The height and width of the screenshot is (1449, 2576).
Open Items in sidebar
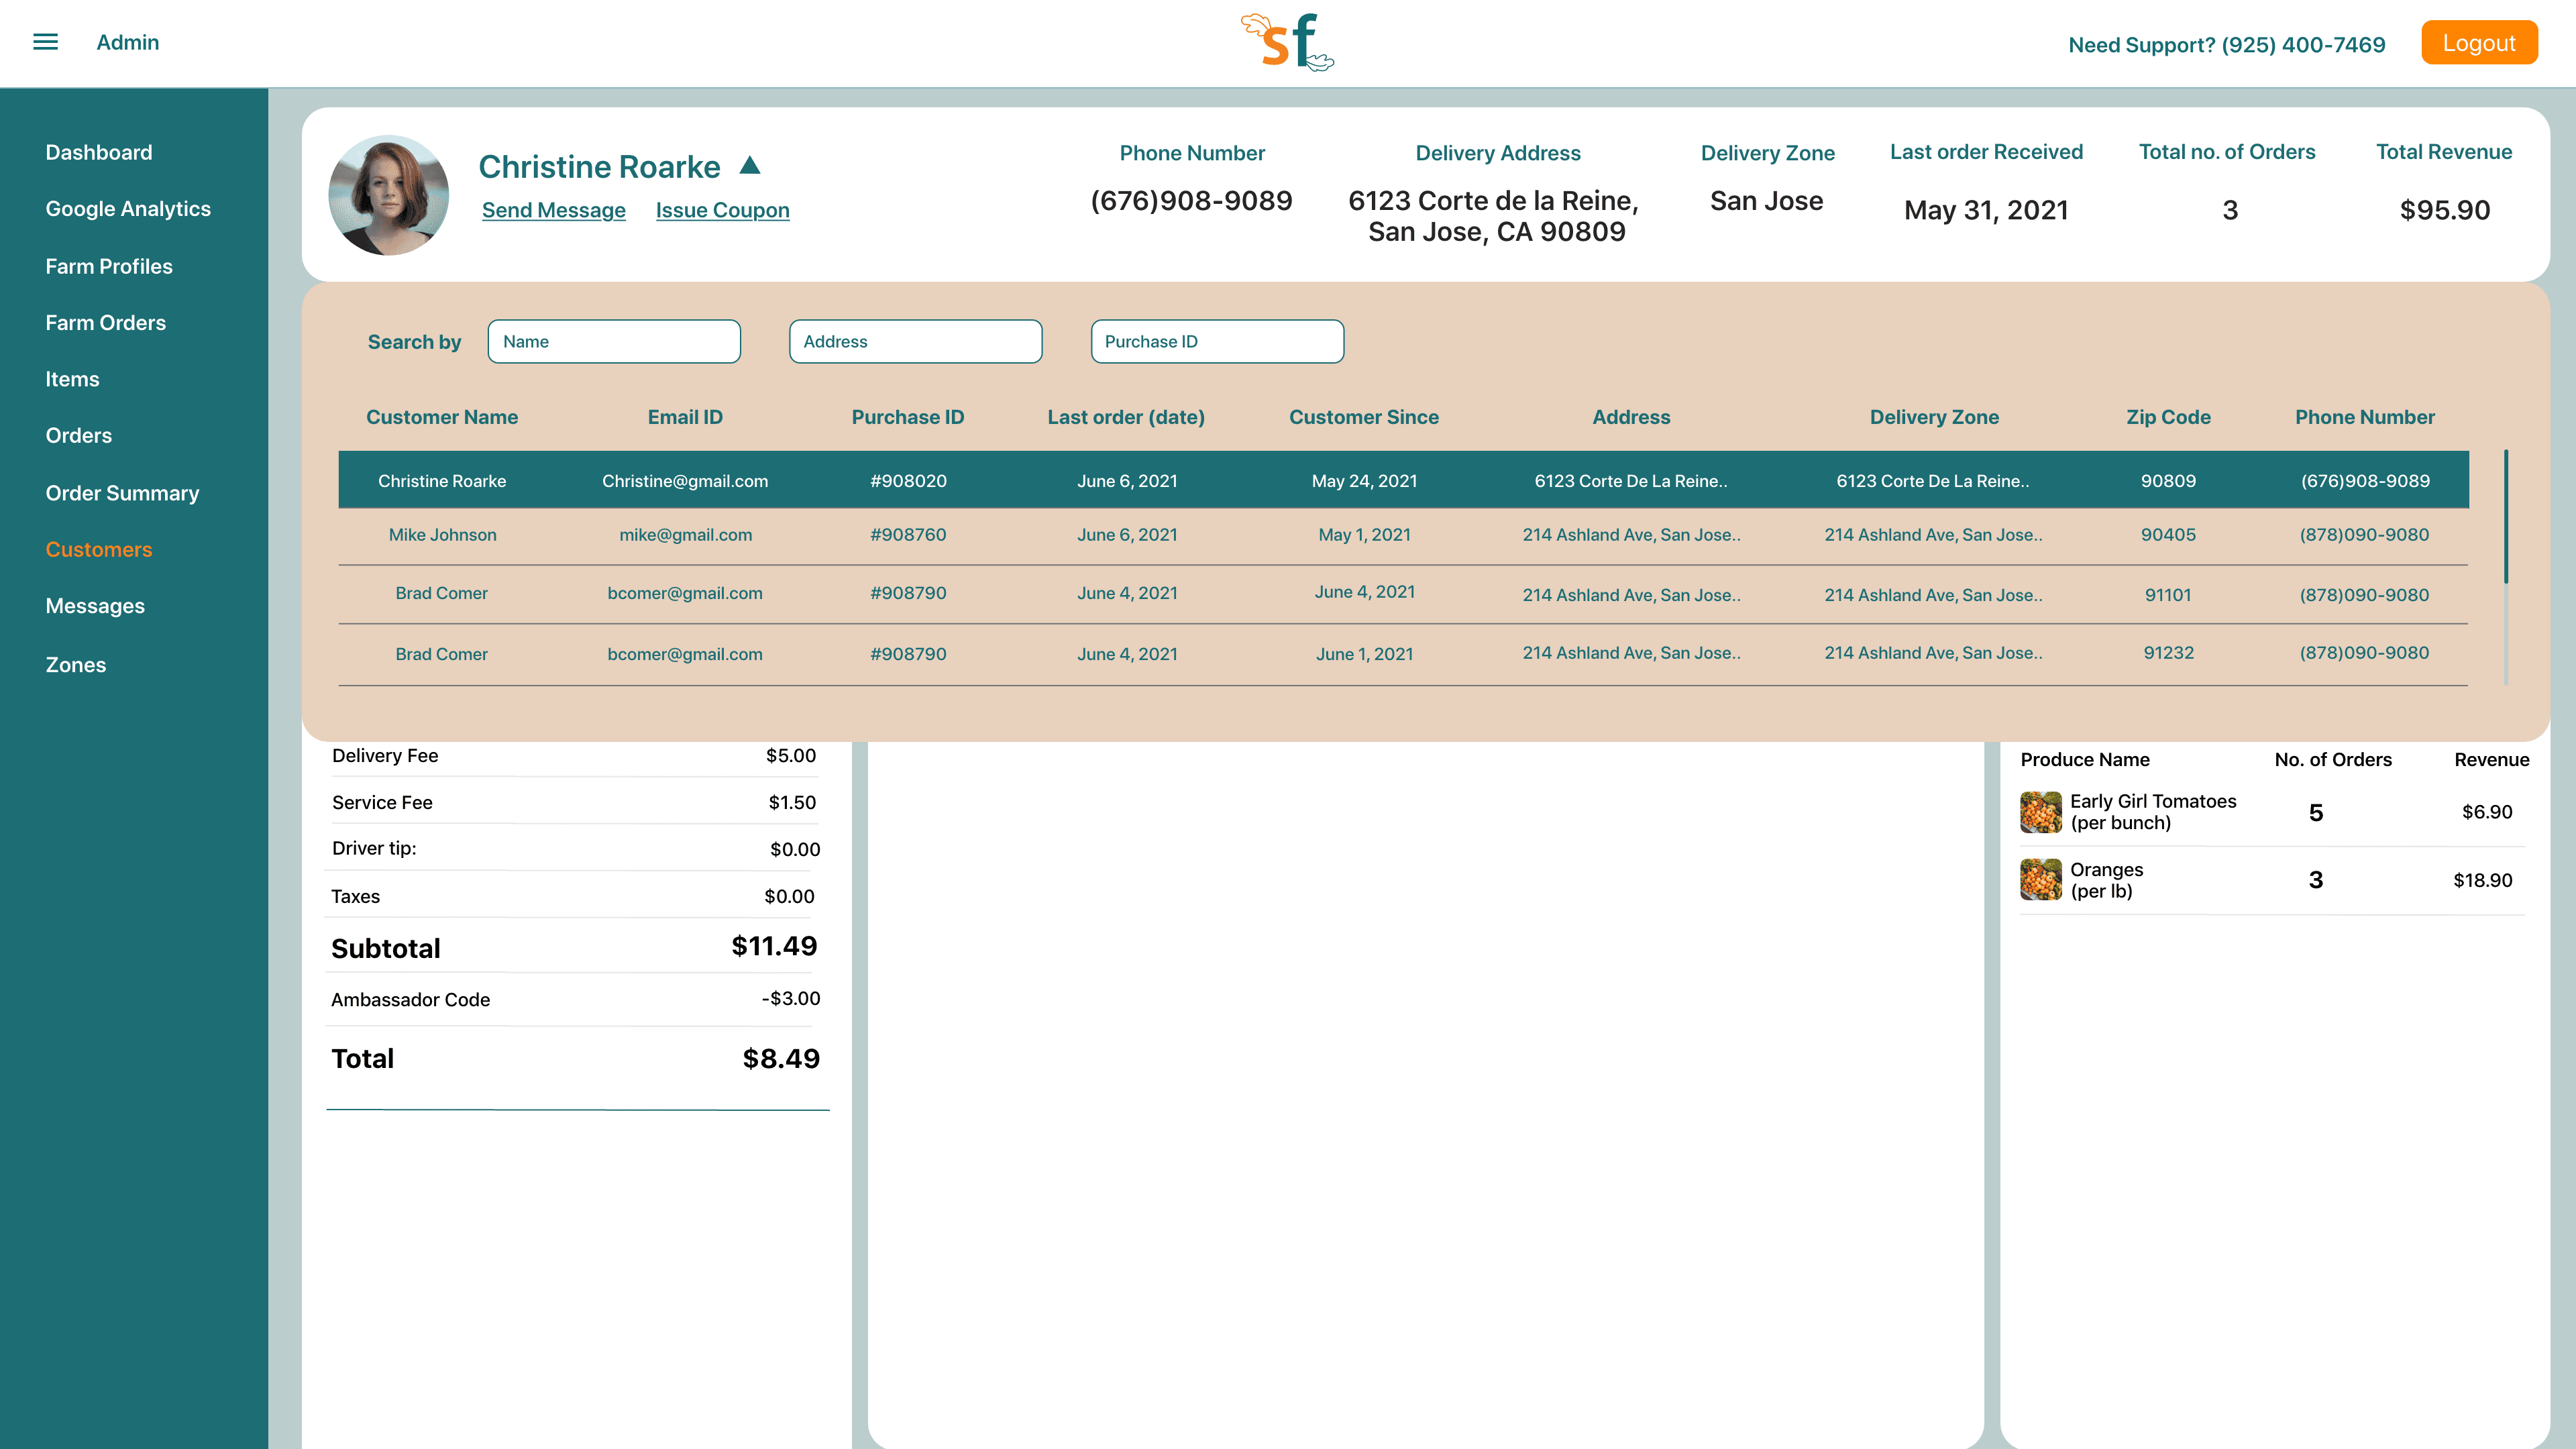pyautogui.click(x=72, y=379)
